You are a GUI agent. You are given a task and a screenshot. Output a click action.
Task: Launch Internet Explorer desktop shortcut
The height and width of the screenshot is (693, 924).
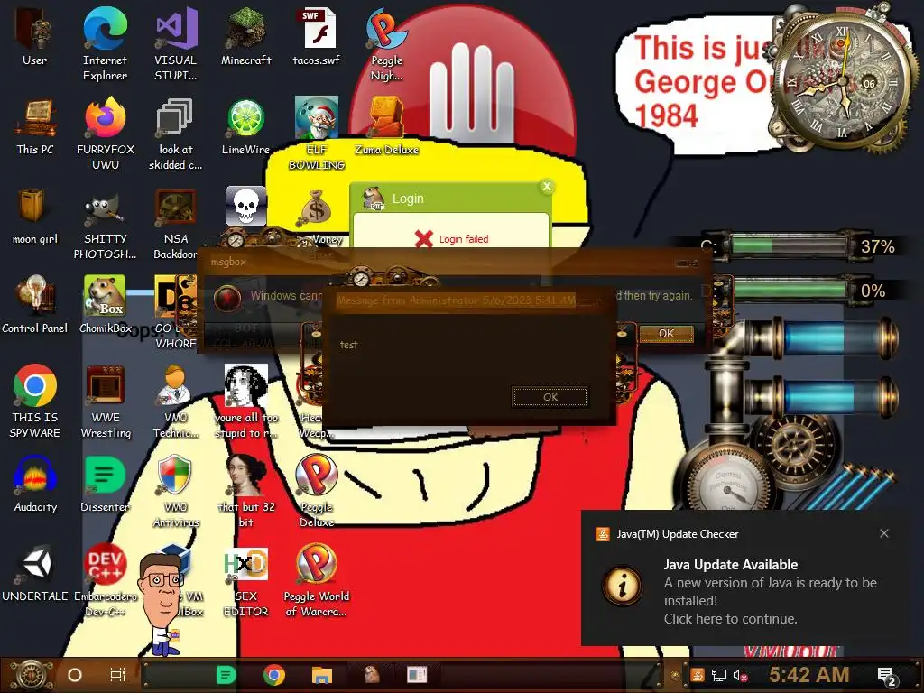pos(105,43)
